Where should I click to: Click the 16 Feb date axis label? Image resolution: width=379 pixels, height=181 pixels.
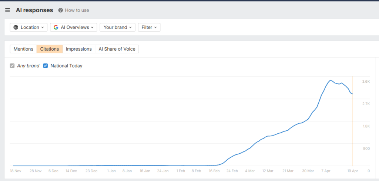[x=214, y=171]
